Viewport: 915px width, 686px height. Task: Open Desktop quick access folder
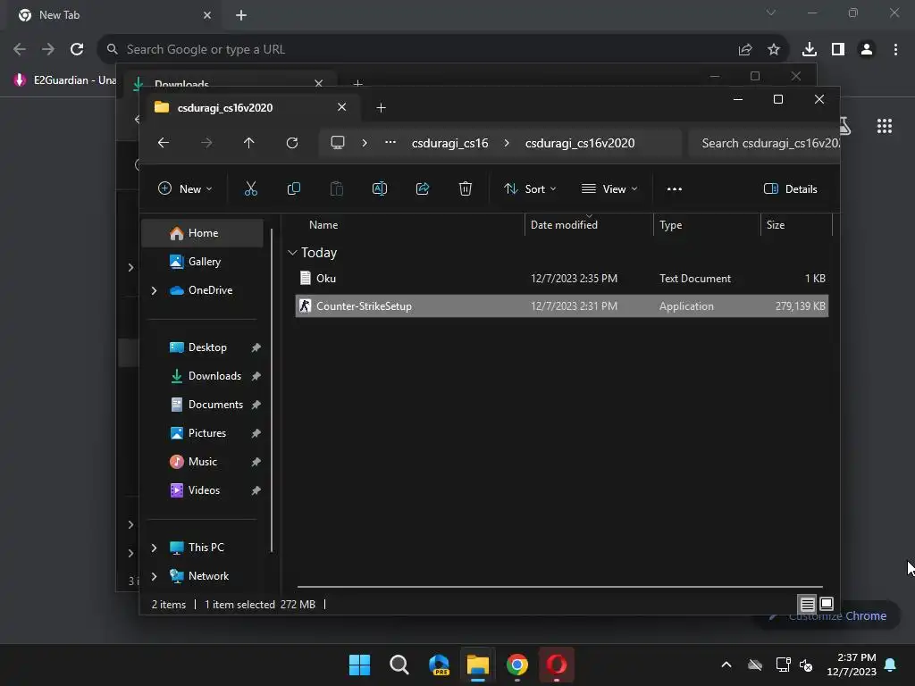[x=207, y=347]
